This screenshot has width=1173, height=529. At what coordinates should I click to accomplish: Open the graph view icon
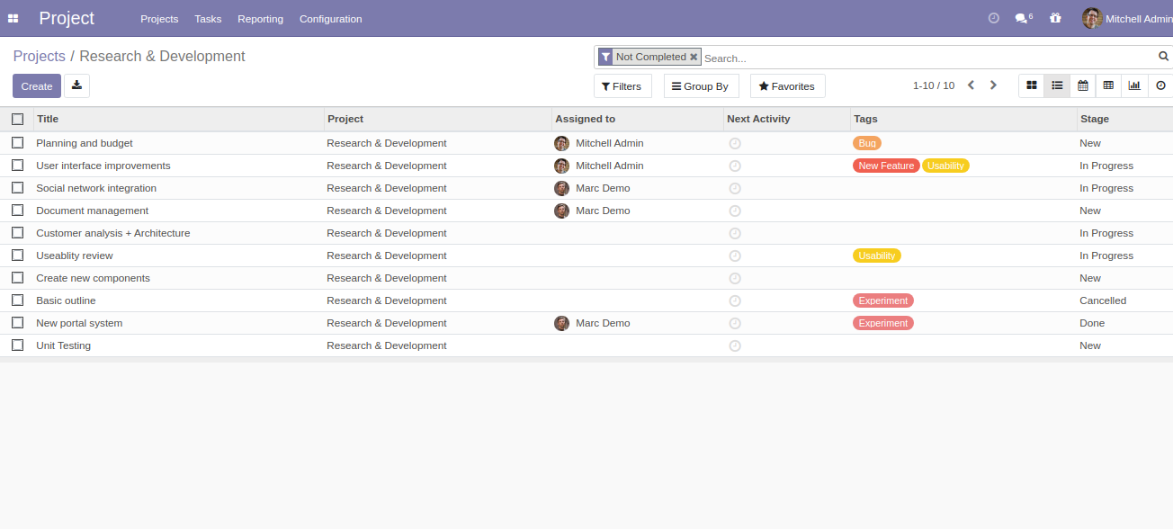pyautogui.click(x=1134, y=85)
